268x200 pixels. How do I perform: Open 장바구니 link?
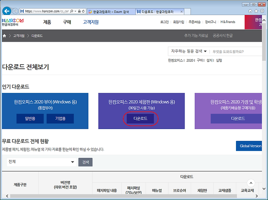211,22
